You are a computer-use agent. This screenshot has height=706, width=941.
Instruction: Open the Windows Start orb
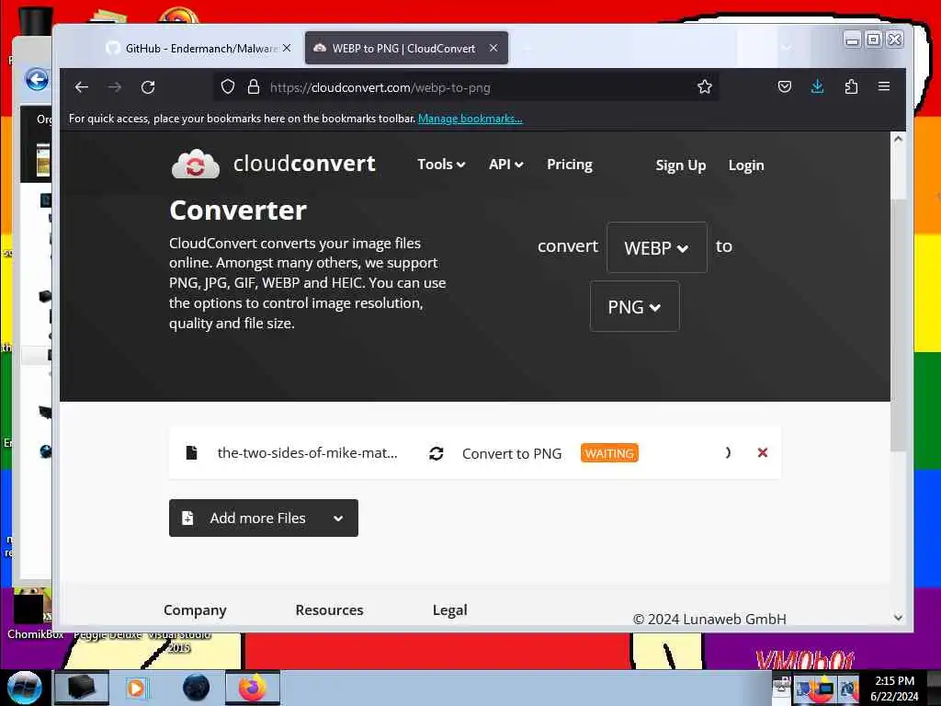point(24,688)
